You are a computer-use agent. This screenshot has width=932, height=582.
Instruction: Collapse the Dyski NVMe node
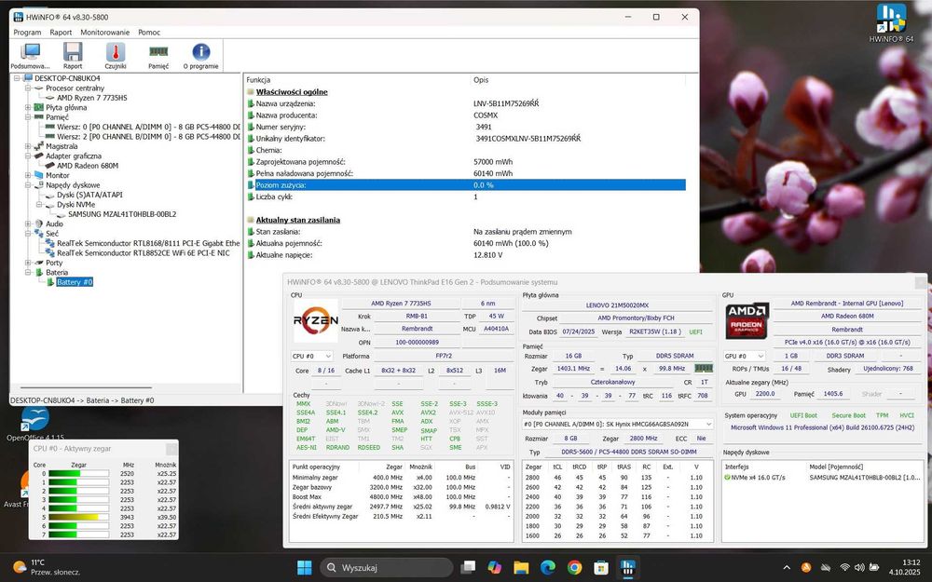tap(38, 204)
